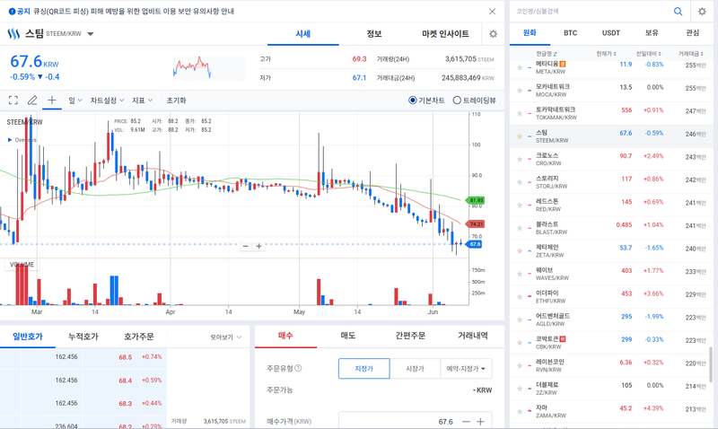Choose the 시장가 order type

coord(415,369)
